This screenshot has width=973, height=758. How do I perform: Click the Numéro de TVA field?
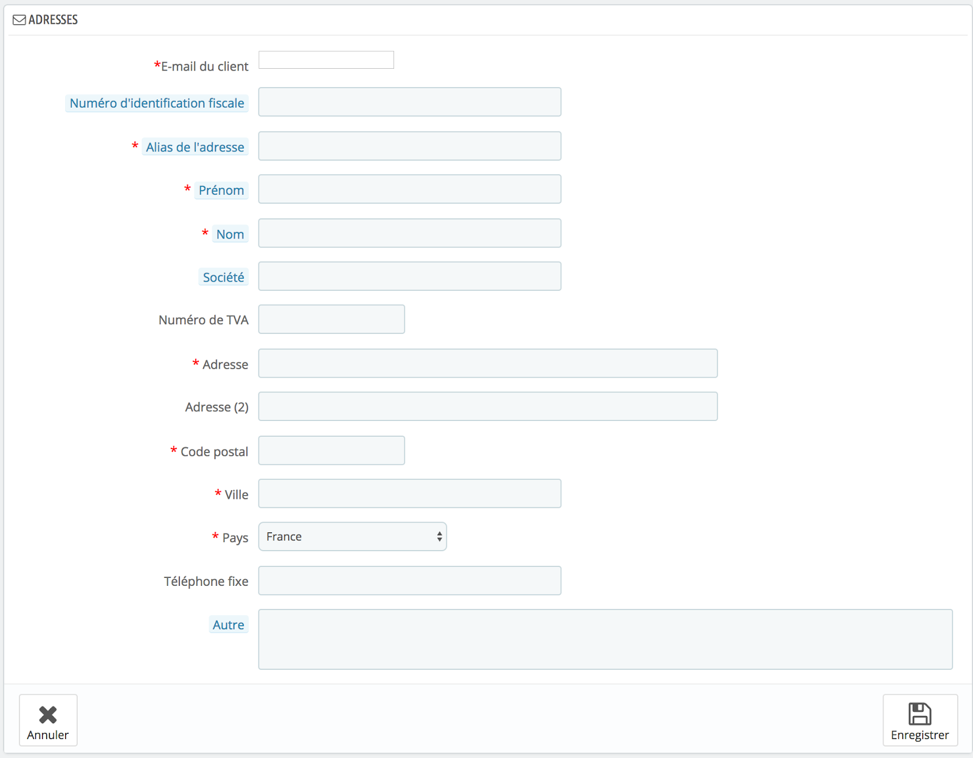coord(331,319)
